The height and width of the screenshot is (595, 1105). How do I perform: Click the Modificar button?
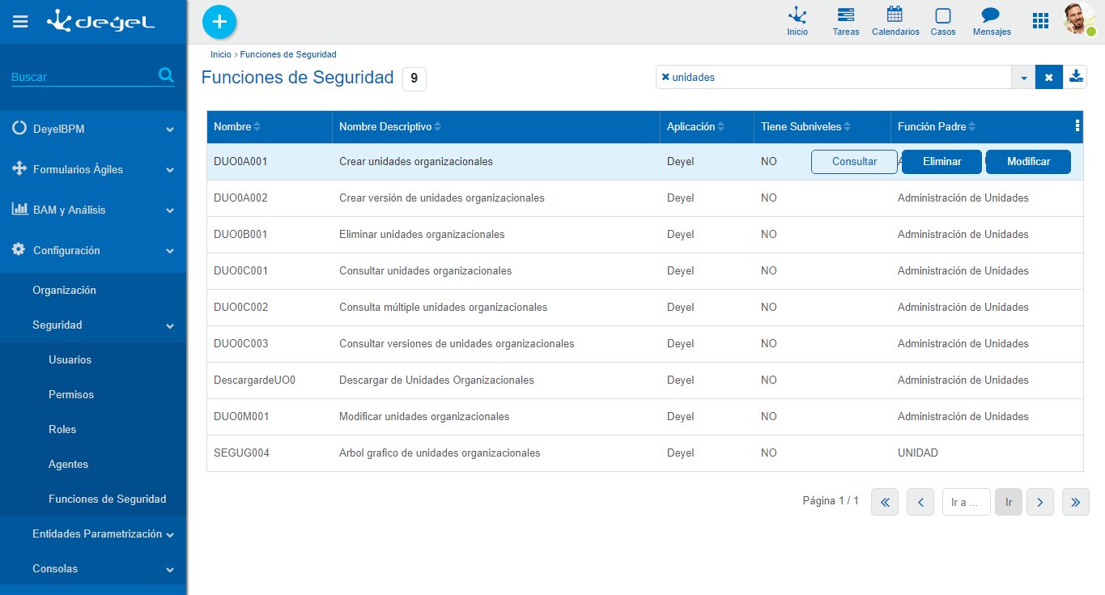click(x=1028, y=162)
